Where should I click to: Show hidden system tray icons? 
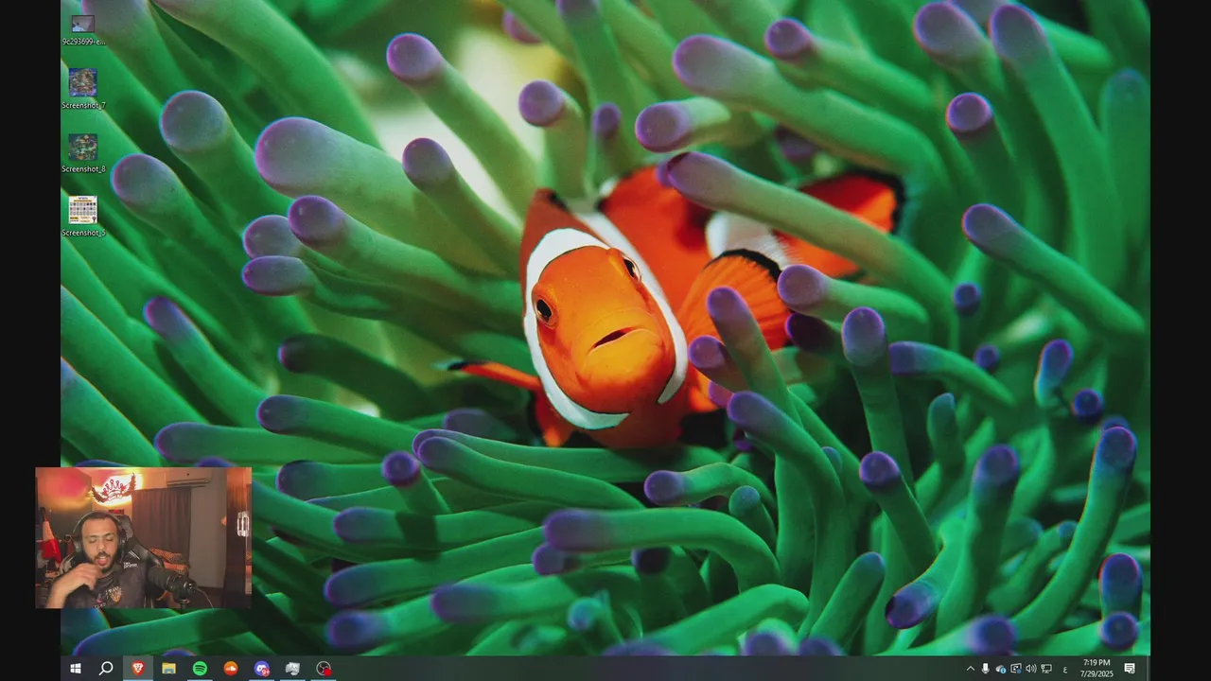pos(970,669)
